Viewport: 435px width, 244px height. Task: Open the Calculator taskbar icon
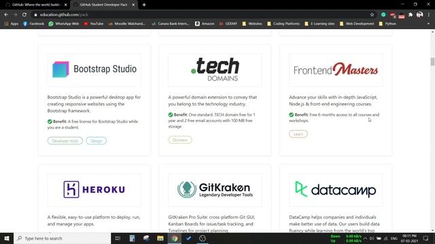pyautogui.click(x=132, y=238)
